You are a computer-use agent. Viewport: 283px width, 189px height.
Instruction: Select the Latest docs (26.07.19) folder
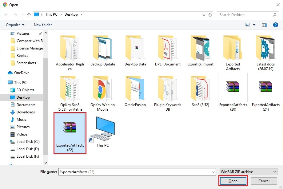[265, 52]
